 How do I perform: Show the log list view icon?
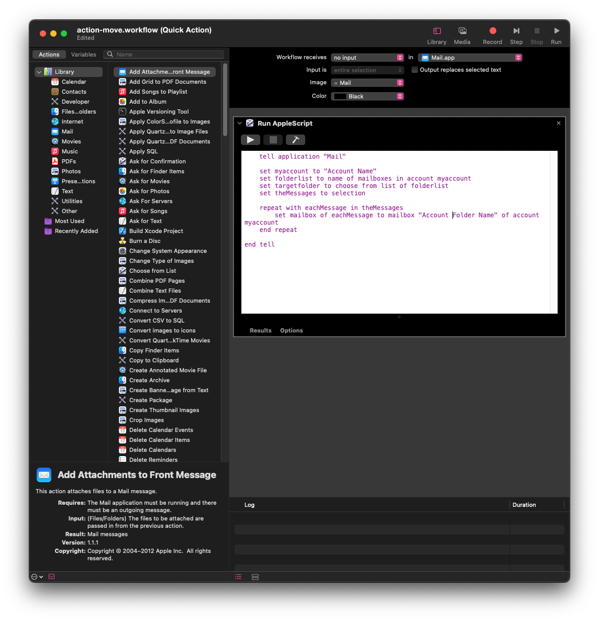point(238,576)
